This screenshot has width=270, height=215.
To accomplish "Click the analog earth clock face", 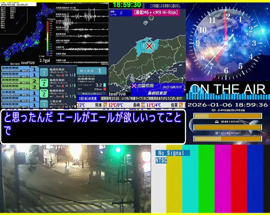I will coord(226,43).
